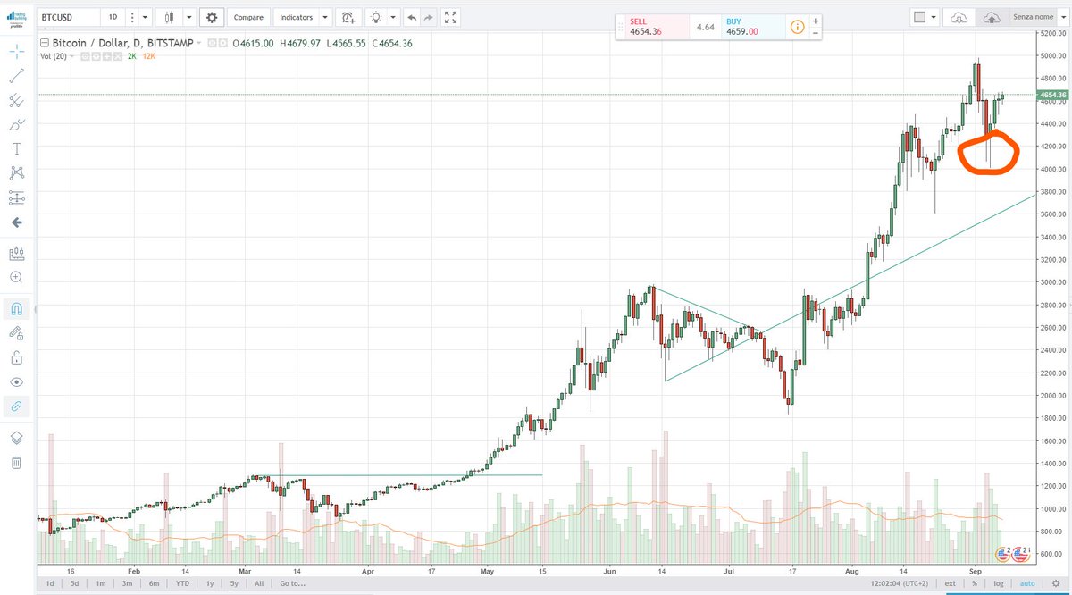Select the 5d time range tab
1072x595 pixels.
pyautogui.click(x=76, y=583)
